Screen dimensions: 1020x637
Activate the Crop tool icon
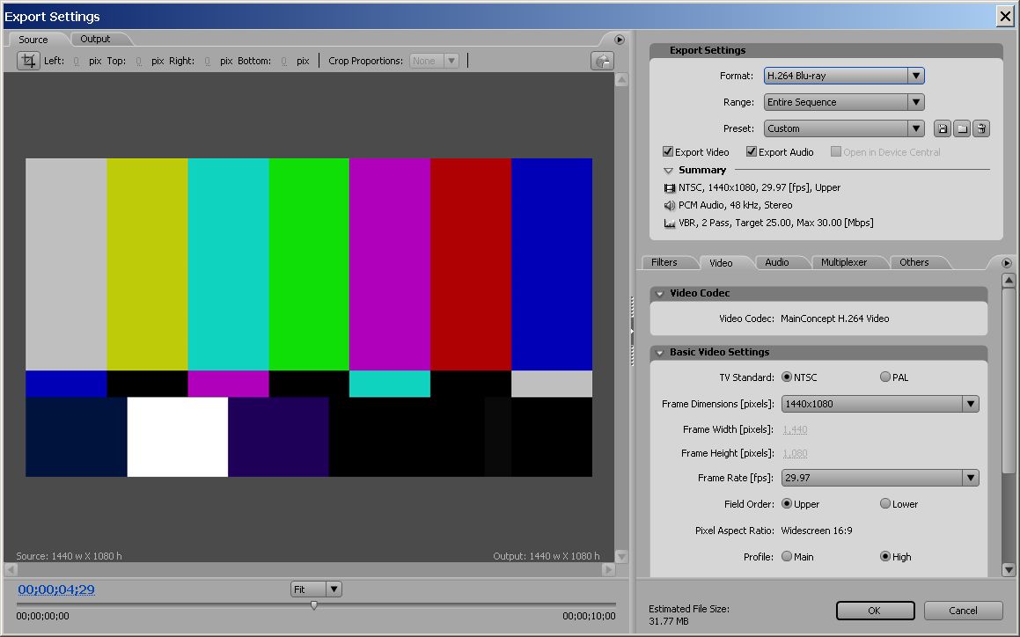29,61
